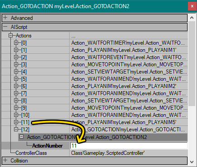Expand action entry [4]
The image size is (197, 167).
[x=16, y=72]
